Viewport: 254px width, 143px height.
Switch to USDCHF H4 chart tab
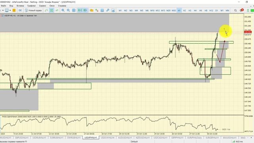[108, 138]
